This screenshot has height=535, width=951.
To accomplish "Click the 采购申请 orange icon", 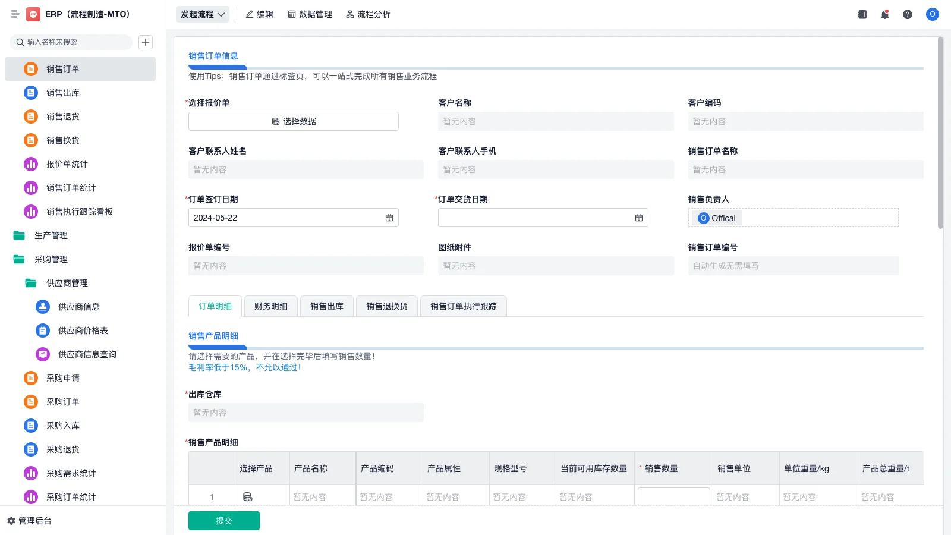I will 31,378.
